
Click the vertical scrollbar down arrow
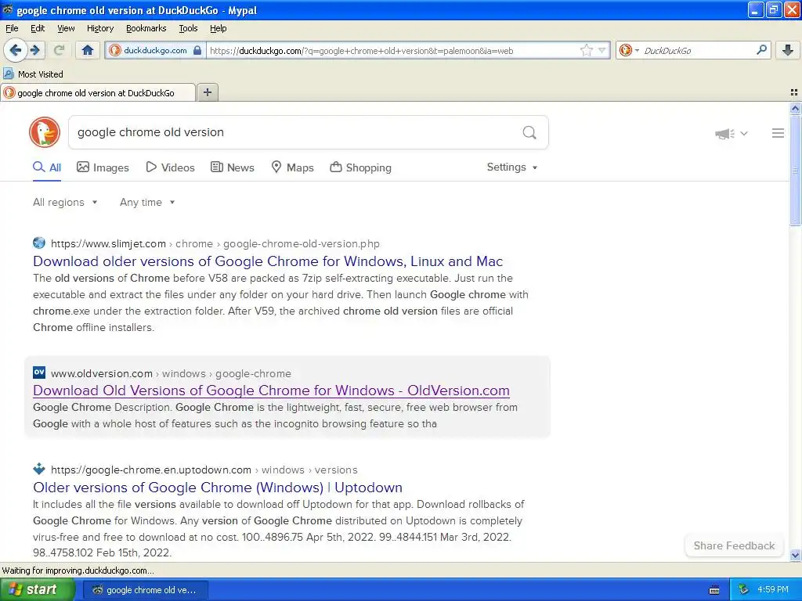[x=795, y=555]
